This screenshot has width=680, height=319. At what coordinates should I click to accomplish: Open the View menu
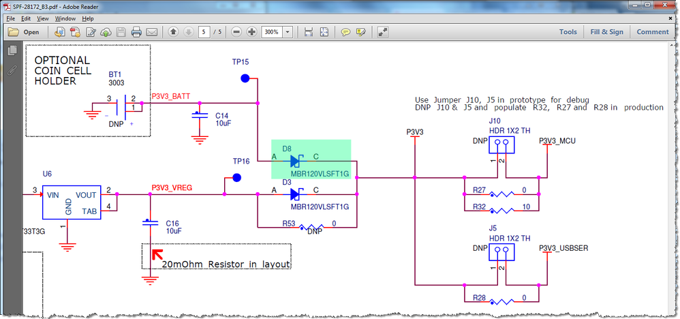(42, 18)
